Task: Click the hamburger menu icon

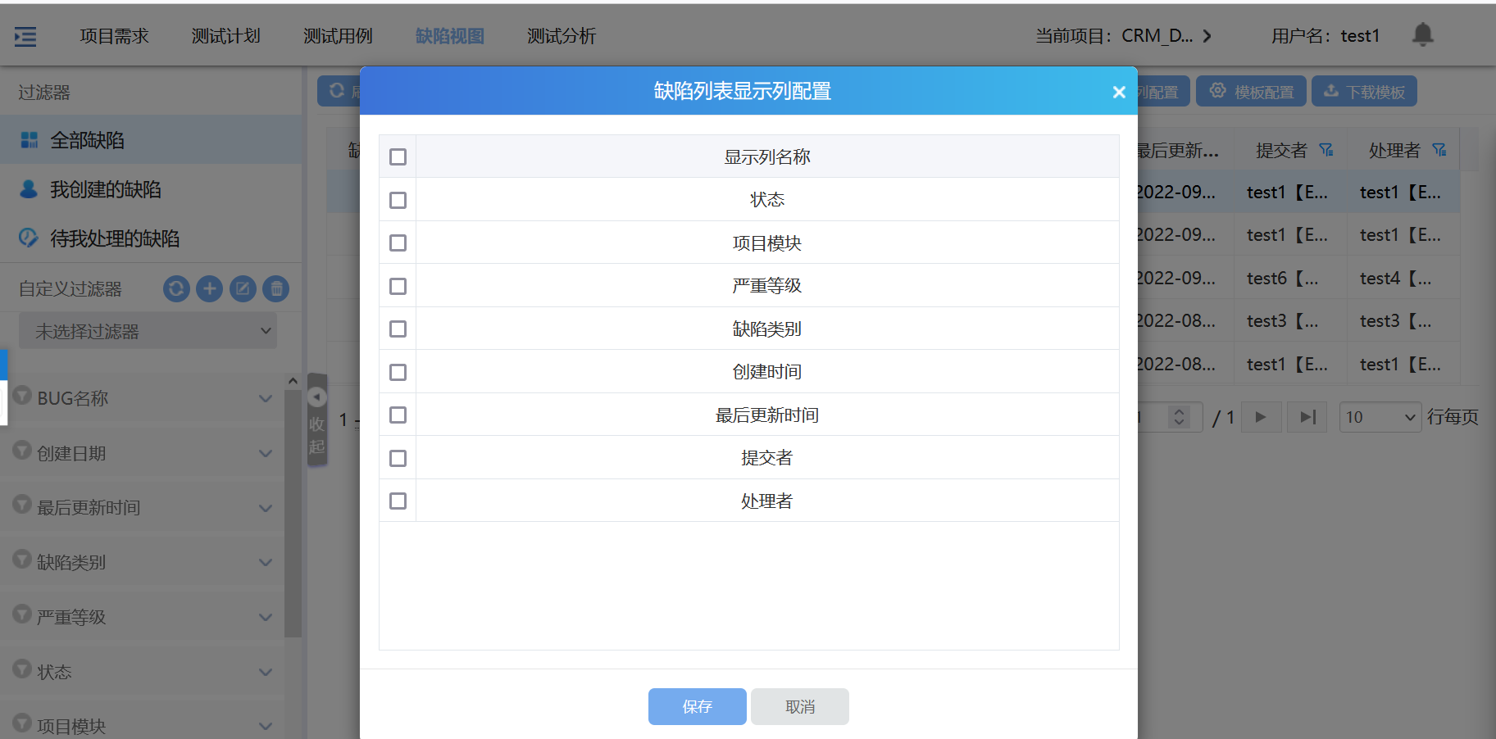Action: 25,36
